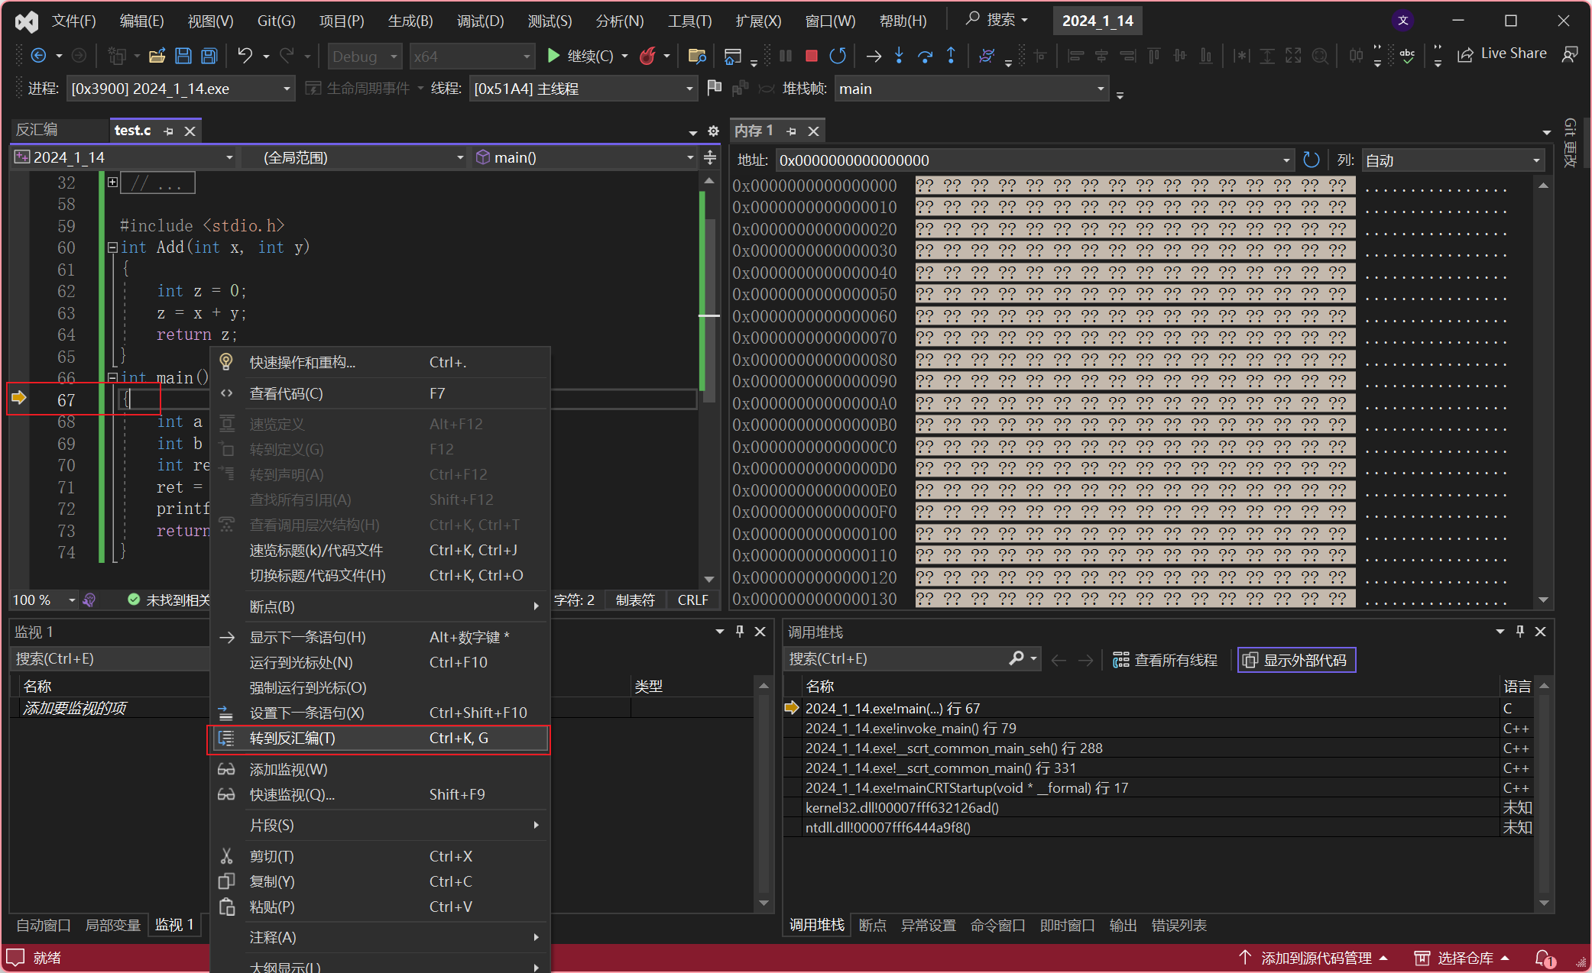Viewport: 1592px width, 973px height.
Task: Select Go To Disassembly menu item
Action: [x=380, y=739]
